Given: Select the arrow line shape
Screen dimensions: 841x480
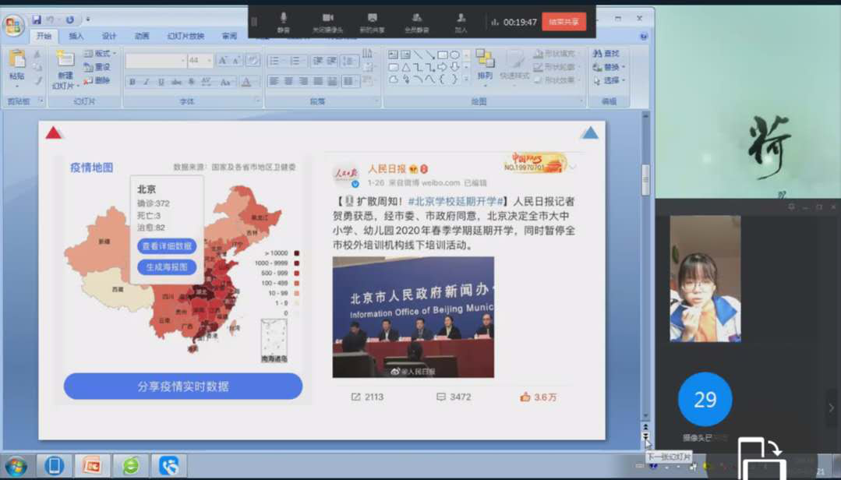Looking at the screenshot, I should pos(430,55).
